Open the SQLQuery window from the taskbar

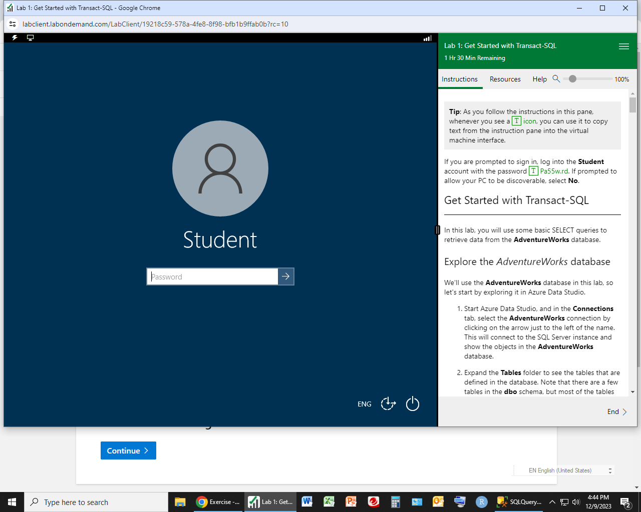519,502
